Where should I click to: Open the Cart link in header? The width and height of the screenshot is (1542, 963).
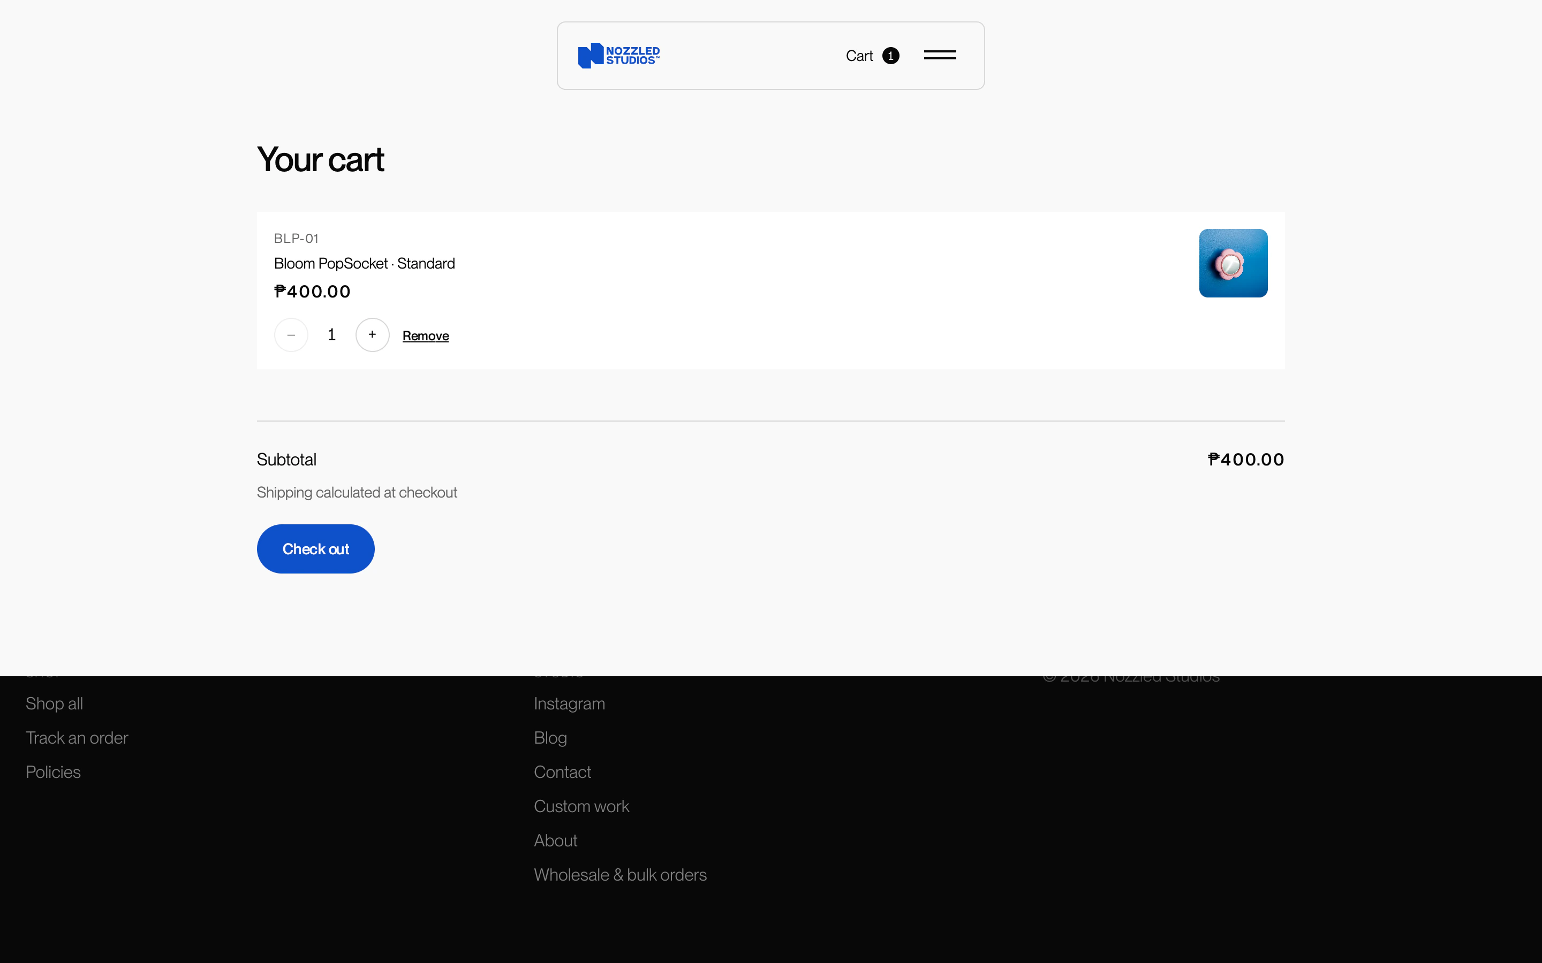click(859, 56)
